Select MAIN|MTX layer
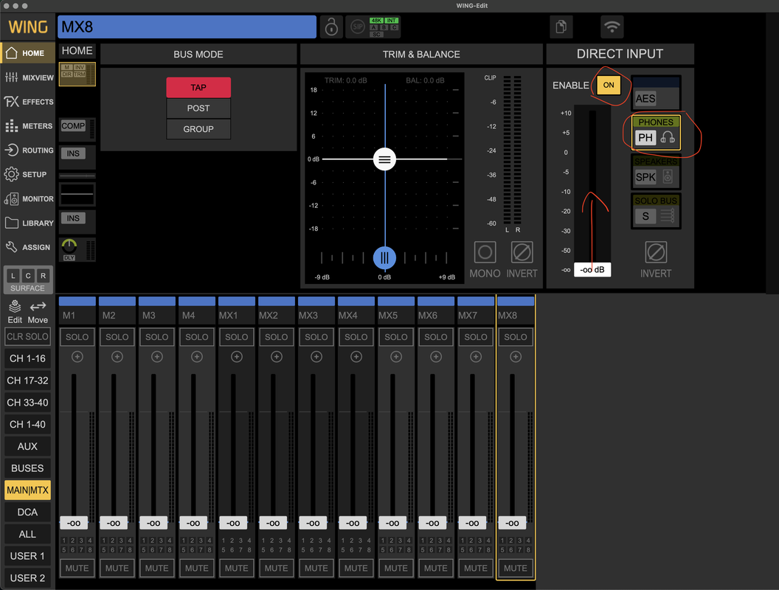779x590 pixels. (x=28, y=490)
